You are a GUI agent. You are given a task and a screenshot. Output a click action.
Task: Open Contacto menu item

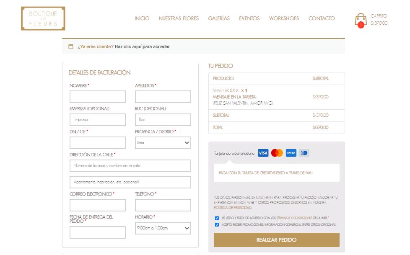pos(322,18)
